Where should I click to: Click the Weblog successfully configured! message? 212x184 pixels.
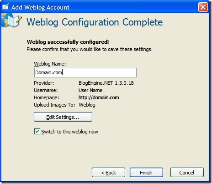pyautogui.click(x=68, y=42)
